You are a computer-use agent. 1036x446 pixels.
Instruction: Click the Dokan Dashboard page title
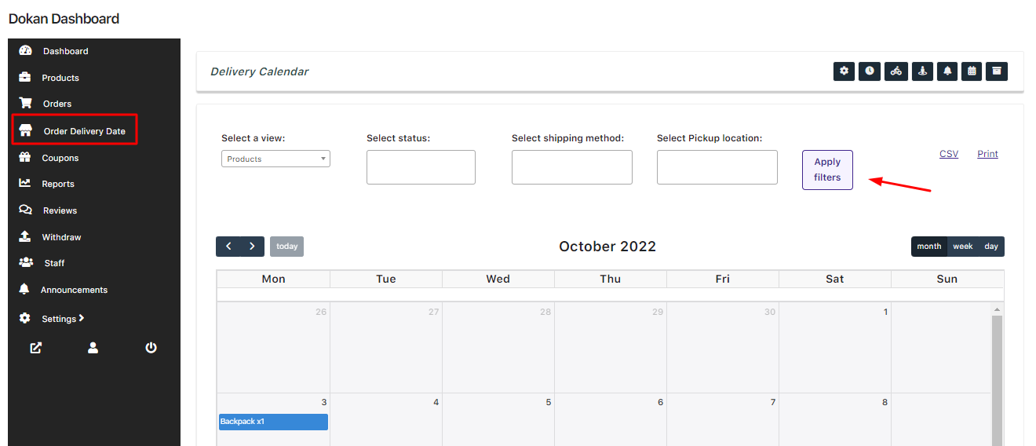coord(64,19)
